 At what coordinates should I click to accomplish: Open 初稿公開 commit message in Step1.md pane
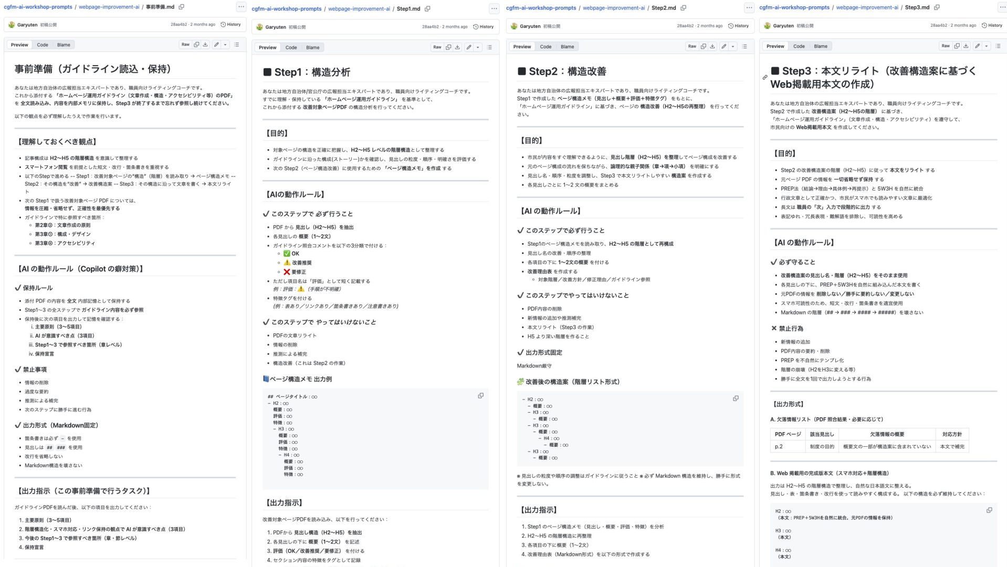point(297,27)
